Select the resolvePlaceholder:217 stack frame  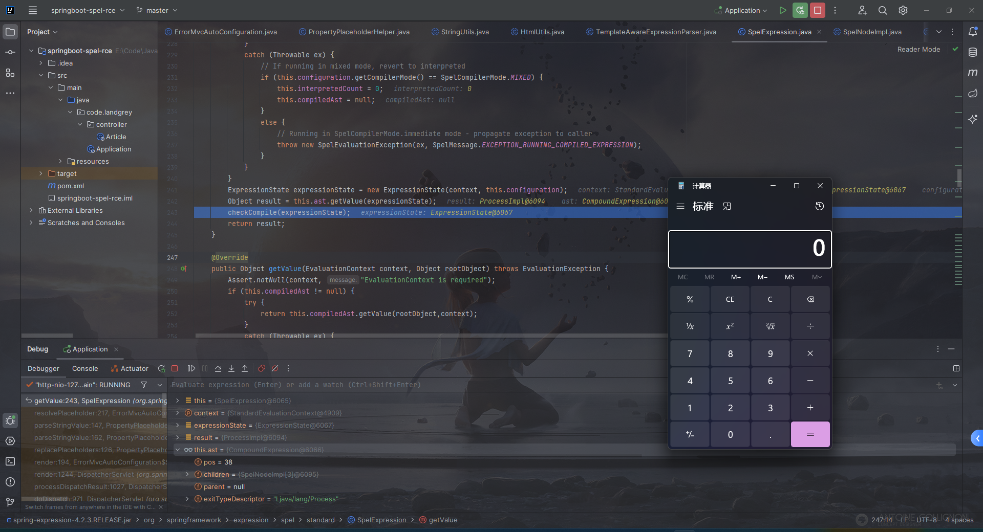(x=100, y=413)
